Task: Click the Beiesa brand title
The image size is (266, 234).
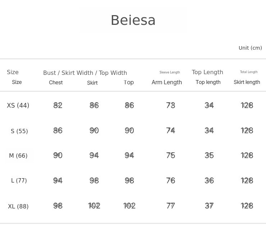Action: (x=133, y=21)
